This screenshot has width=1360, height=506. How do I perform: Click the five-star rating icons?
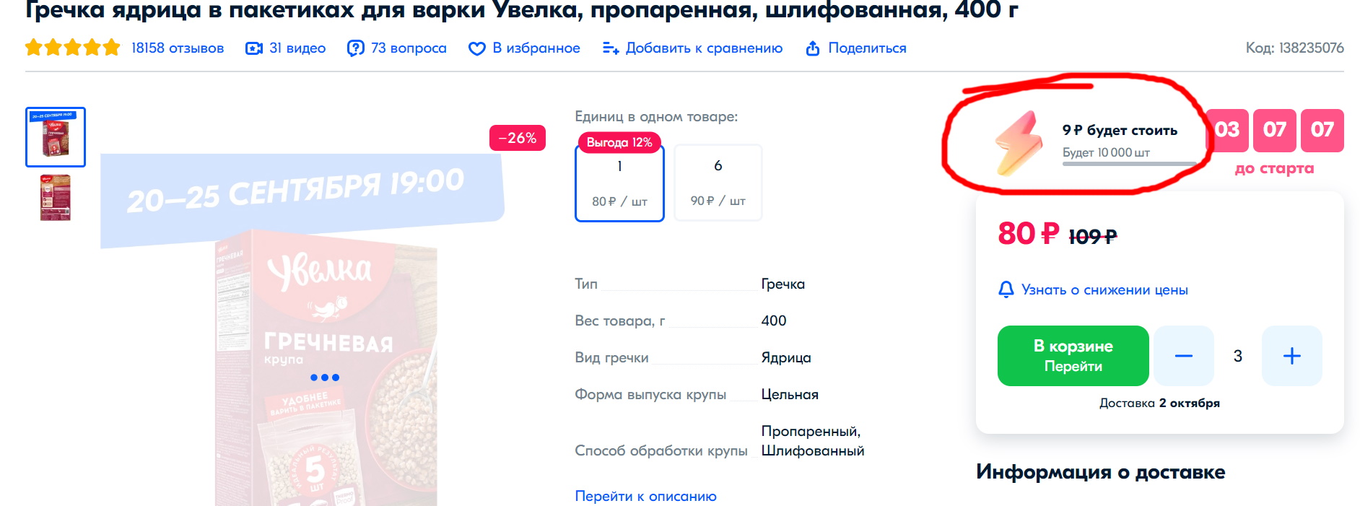click(x=72, y=48)
